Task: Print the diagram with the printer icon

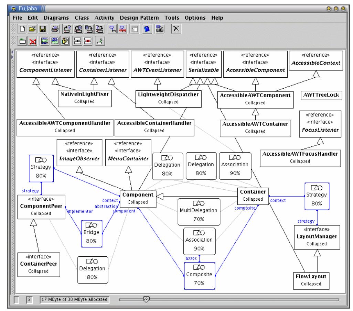Action: coord(55,29)
